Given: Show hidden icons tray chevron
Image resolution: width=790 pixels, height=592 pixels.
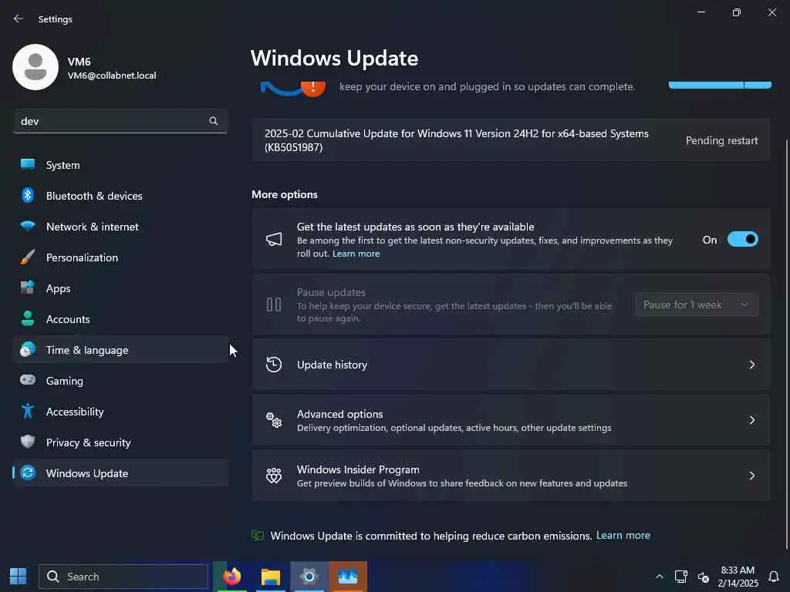Looking at the screenshot, I should coord(659,577).
